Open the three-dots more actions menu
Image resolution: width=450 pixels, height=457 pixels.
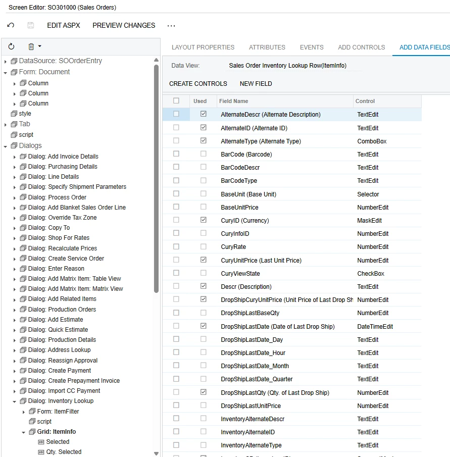click(171, 26)
